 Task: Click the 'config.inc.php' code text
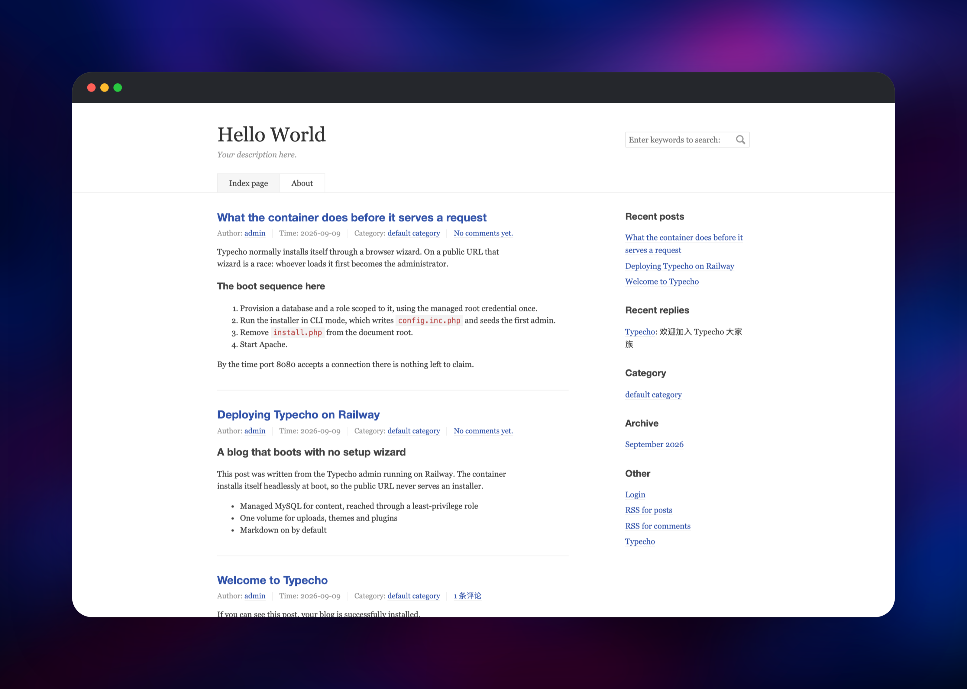429,320
